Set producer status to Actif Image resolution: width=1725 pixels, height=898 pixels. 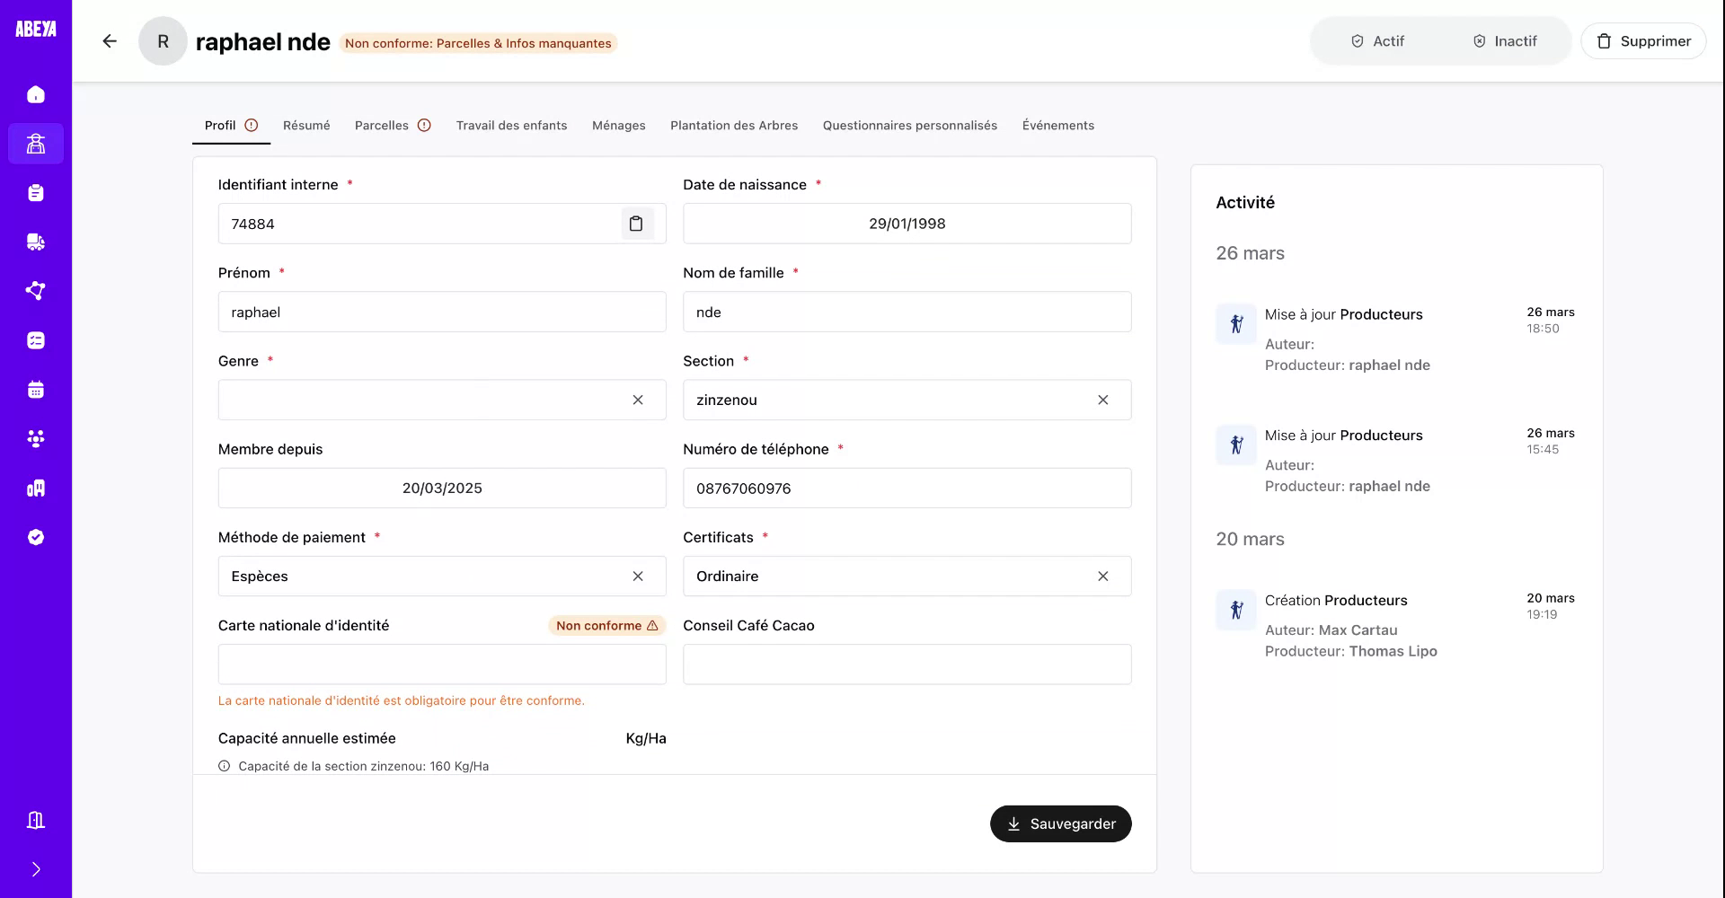[1378, 40]
